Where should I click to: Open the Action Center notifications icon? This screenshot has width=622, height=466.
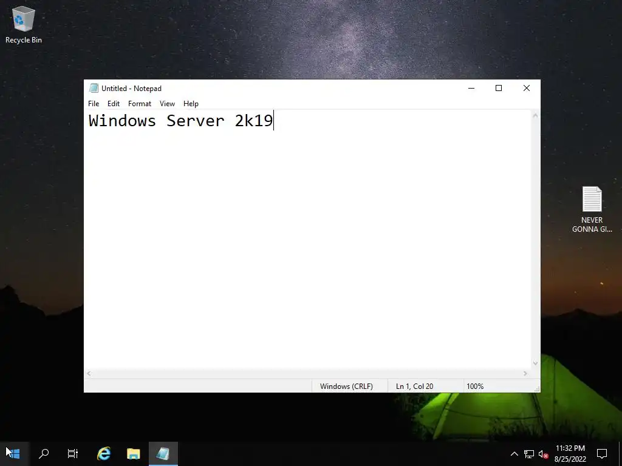click(x=602, y=453)
